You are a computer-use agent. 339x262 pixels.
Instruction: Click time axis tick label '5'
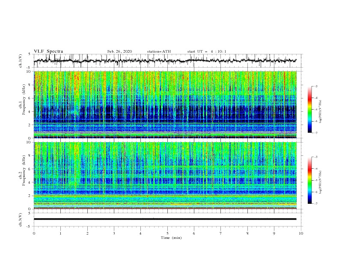click(167, 233)
